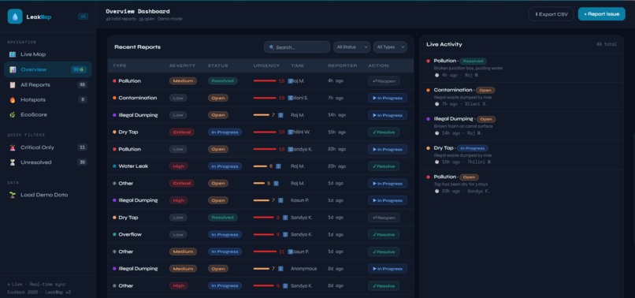The width and height of the screenshot is (635, 298).
Task: Toggle the Critical Only quick filter
Action: coord(48,147)
